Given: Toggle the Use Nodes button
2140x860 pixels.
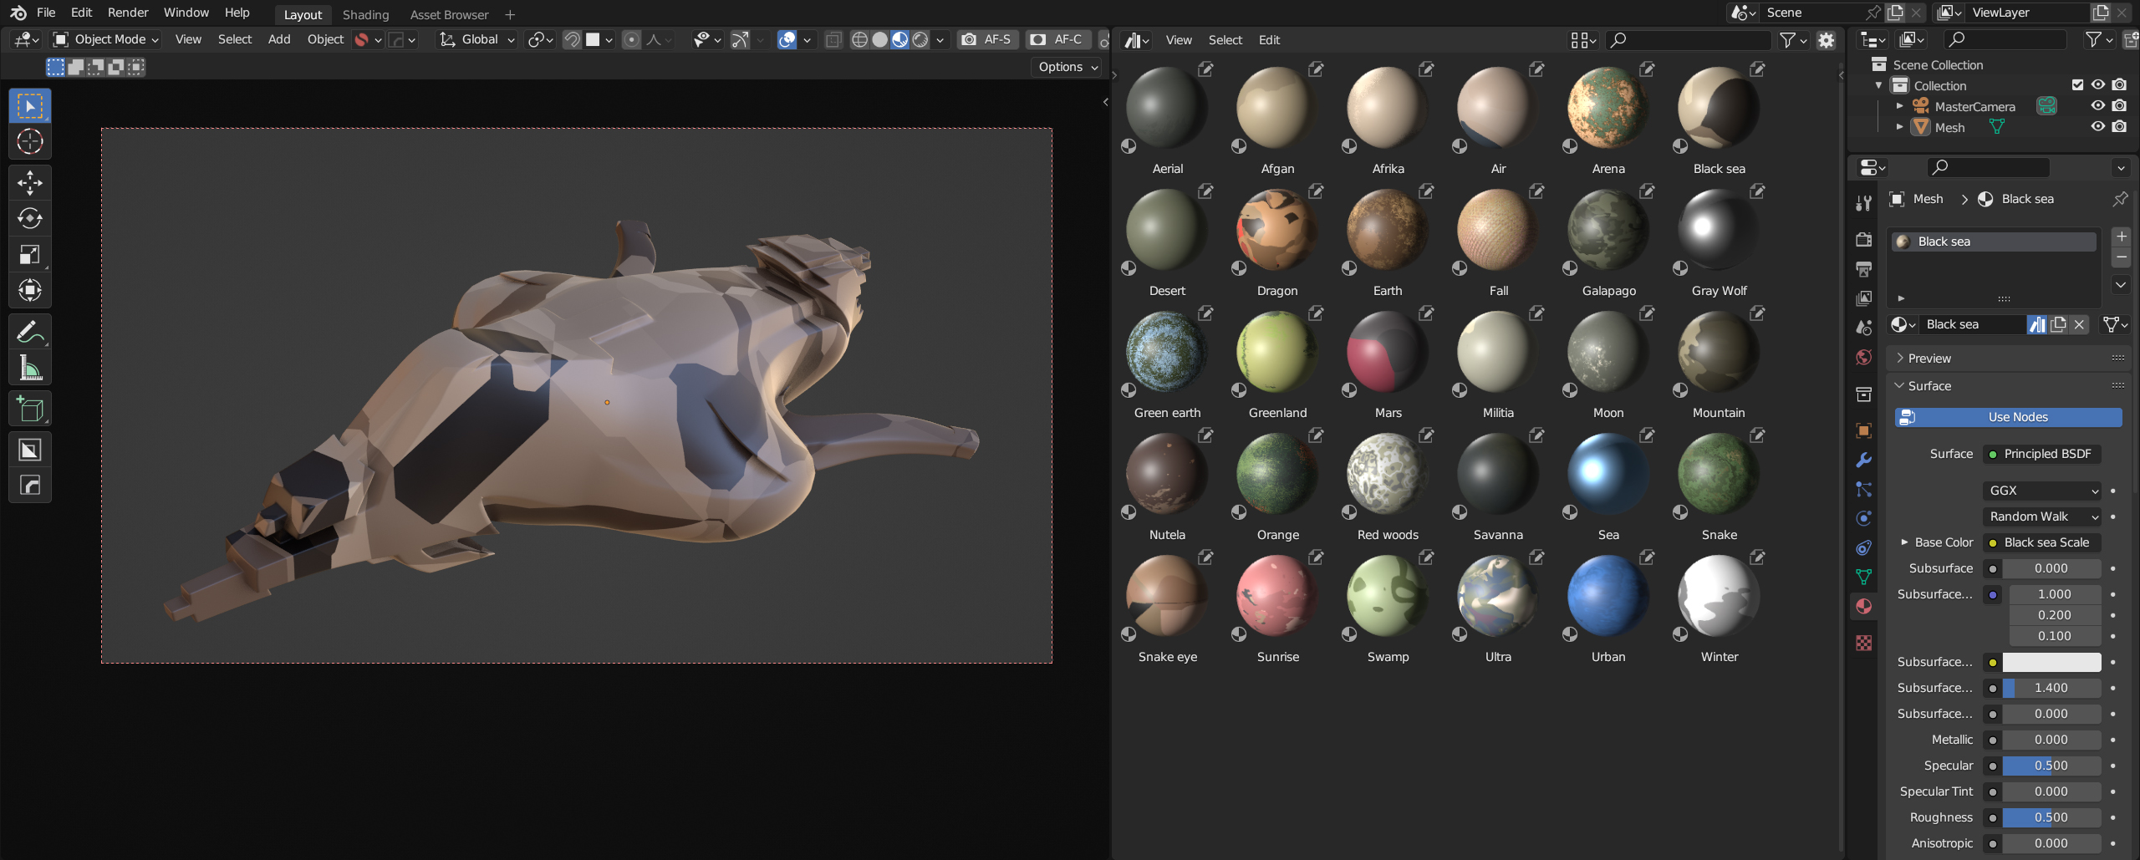Looking at the screenshot, I should click(x=2008, y=417).
